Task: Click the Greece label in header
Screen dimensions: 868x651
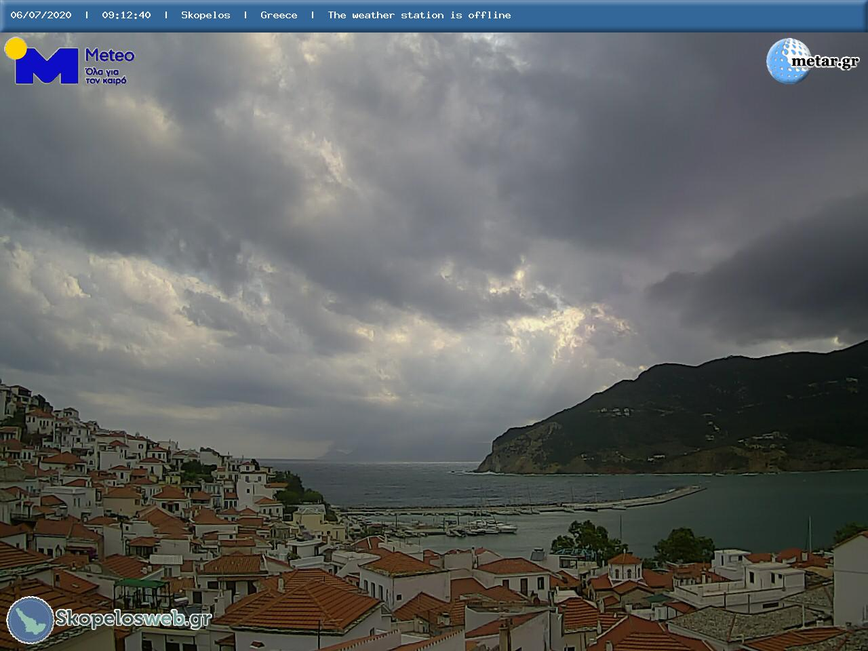Action: [x=279, y=15]
